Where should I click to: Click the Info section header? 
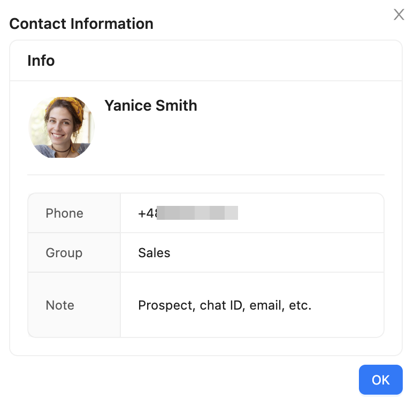coord(41,60)
